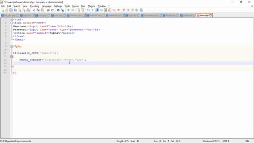Toggle the Function List panel icon
The width and height of the screenshot is (254, 143).
tap(110, 10)
